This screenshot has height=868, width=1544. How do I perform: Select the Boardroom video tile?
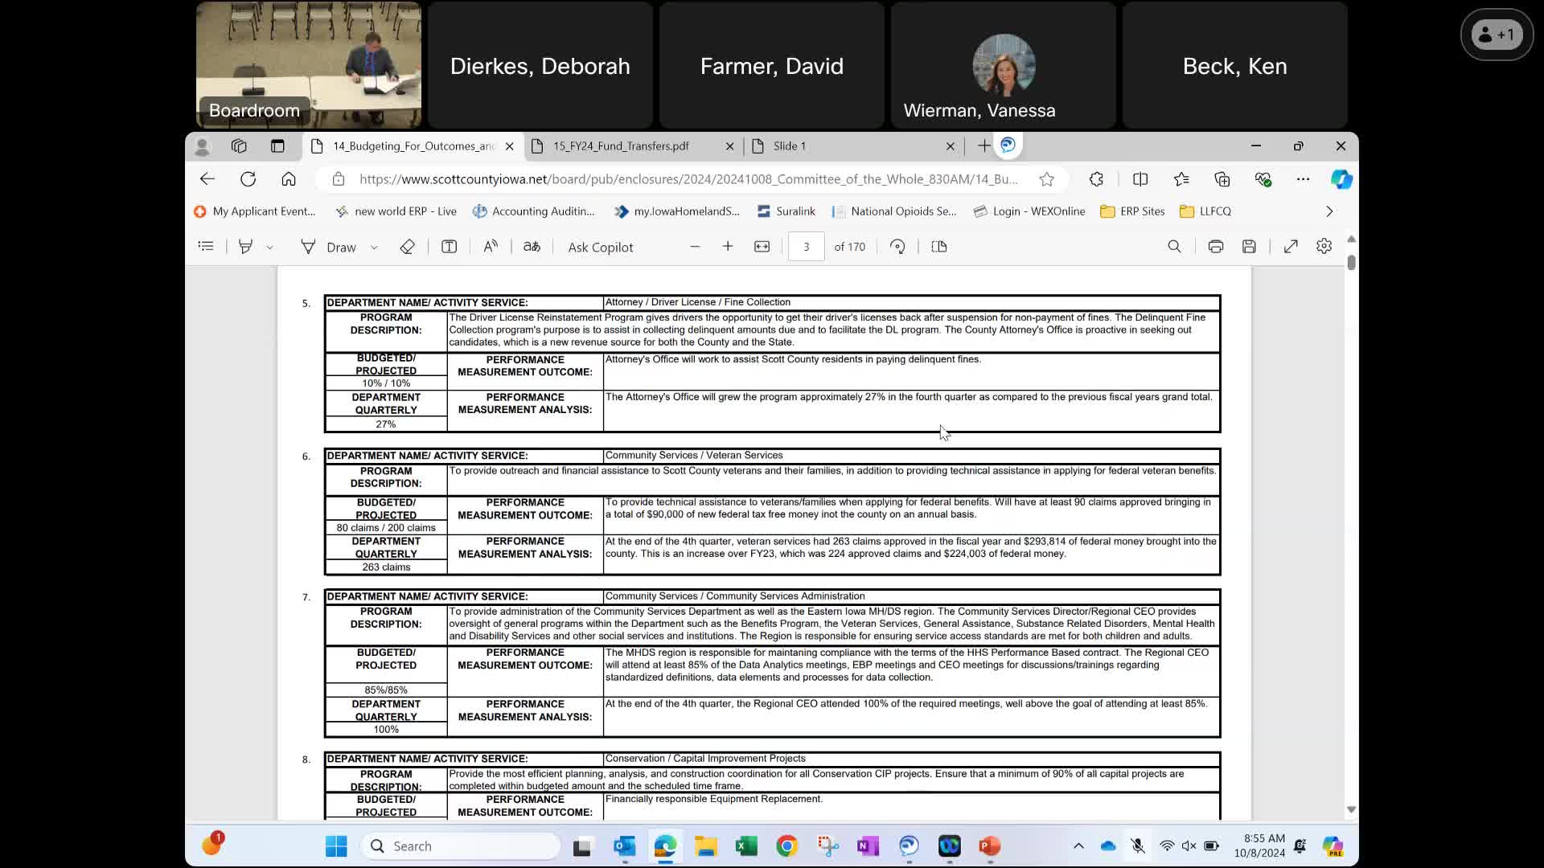click(x=309, y=65)
